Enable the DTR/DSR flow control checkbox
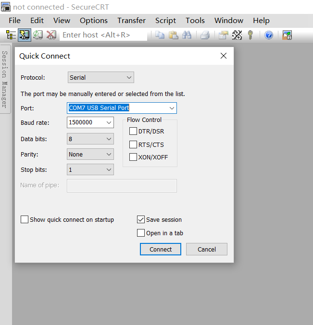Image resolution: width=313 pixels, height=325 pixels. coord(133,131)
